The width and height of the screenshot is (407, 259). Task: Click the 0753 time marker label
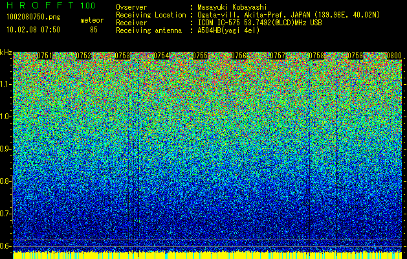(x=122, y=56)
